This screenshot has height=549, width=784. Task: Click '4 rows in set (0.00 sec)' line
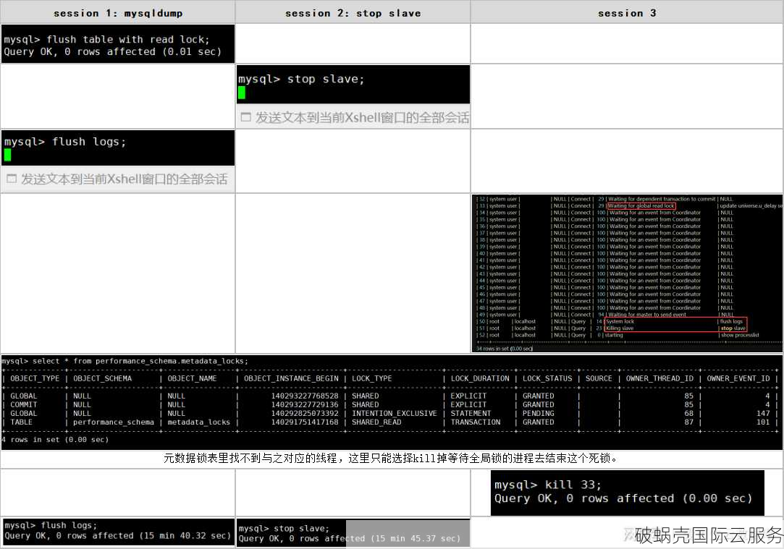(x=55, y=440)
